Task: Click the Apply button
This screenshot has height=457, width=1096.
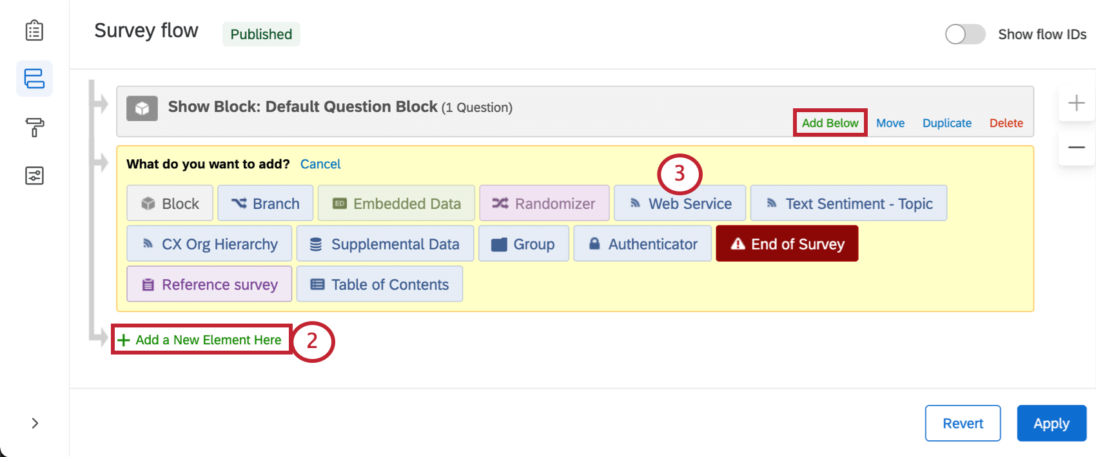Action: 1051,423
